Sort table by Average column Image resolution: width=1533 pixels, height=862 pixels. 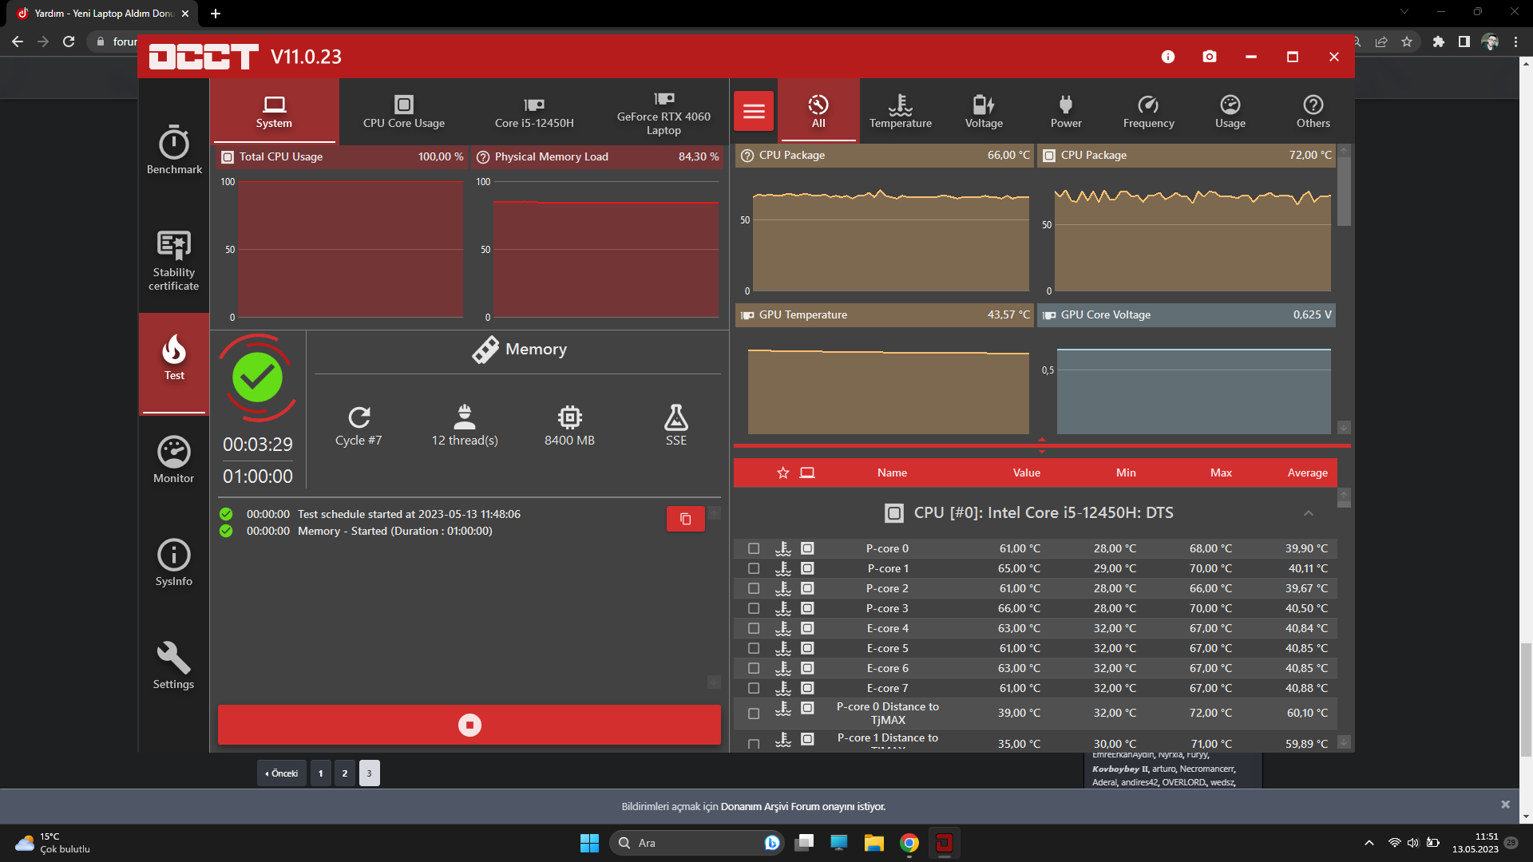tap(1307, 473)
